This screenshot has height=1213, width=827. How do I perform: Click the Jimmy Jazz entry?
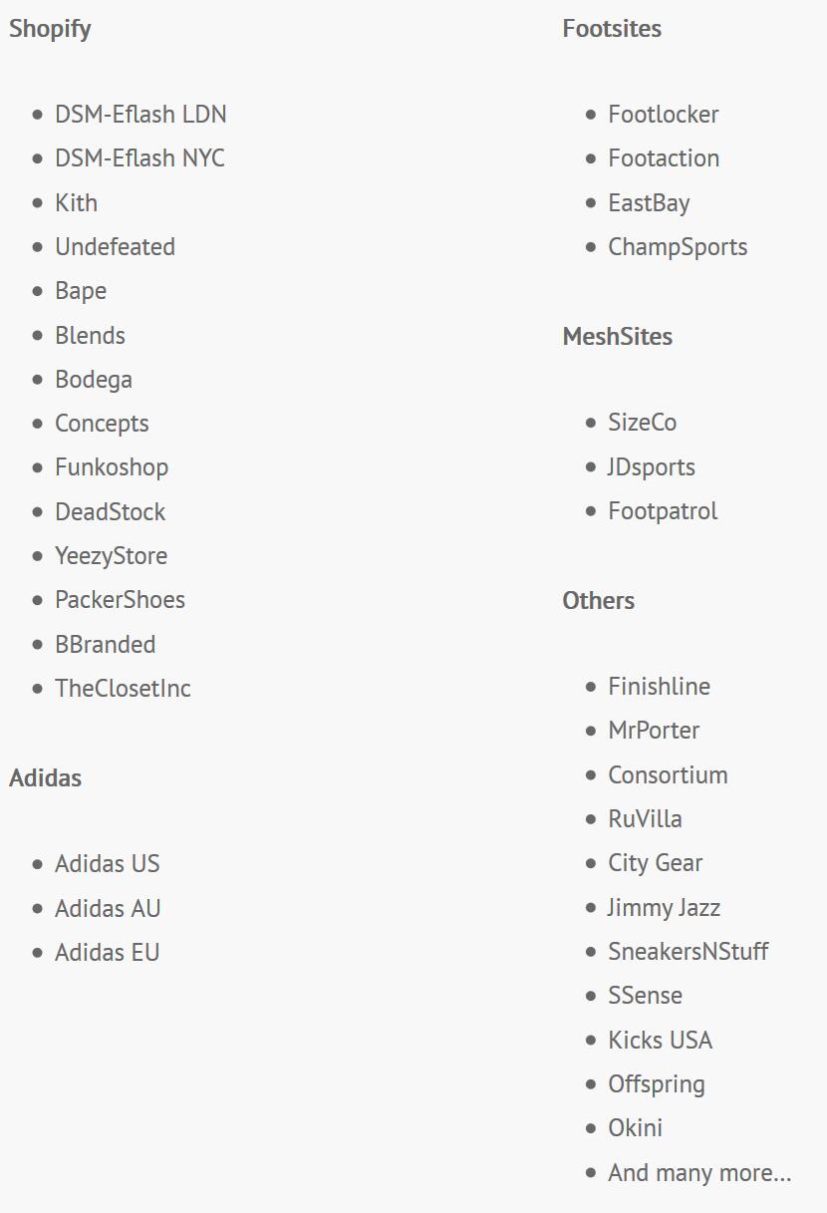click(664, 908)
